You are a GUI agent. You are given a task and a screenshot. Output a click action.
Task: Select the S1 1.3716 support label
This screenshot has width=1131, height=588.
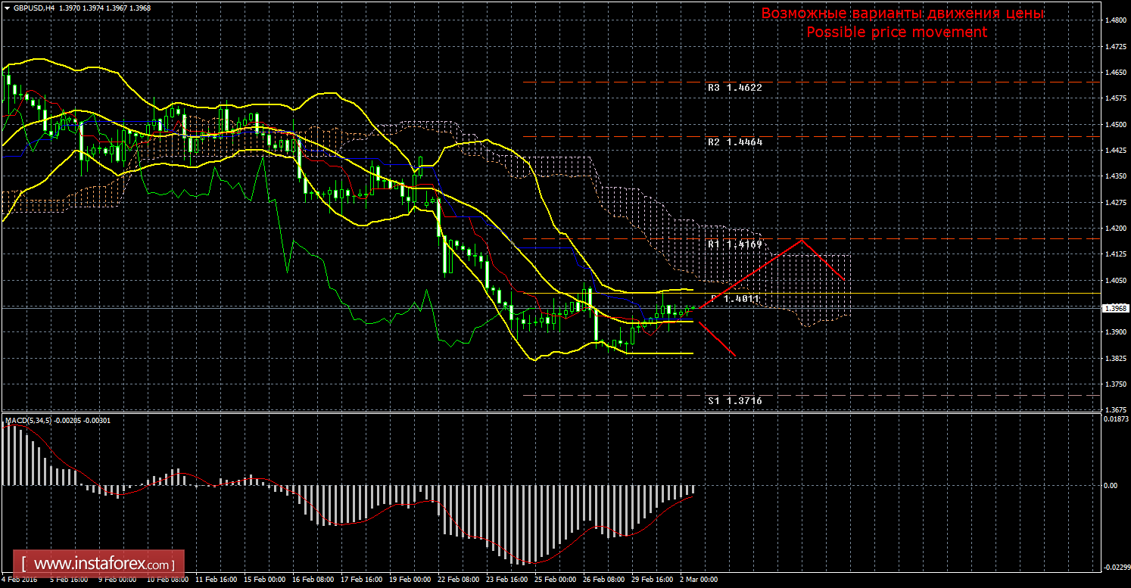pos(734,400)
